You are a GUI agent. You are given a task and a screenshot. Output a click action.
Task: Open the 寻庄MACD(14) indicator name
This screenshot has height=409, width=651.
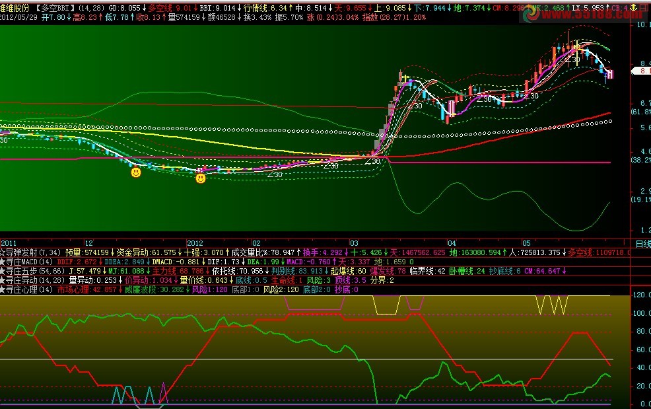pos(29,262)
